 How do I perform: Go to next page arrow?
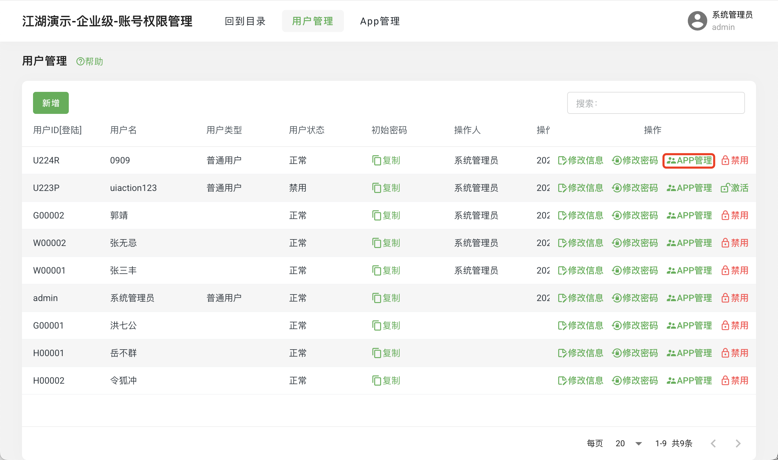pyautogui.click(x=738, y=443)
